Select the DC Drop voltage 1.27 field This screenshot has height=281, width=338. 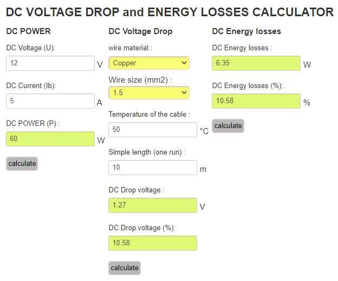tap(153, 205)
